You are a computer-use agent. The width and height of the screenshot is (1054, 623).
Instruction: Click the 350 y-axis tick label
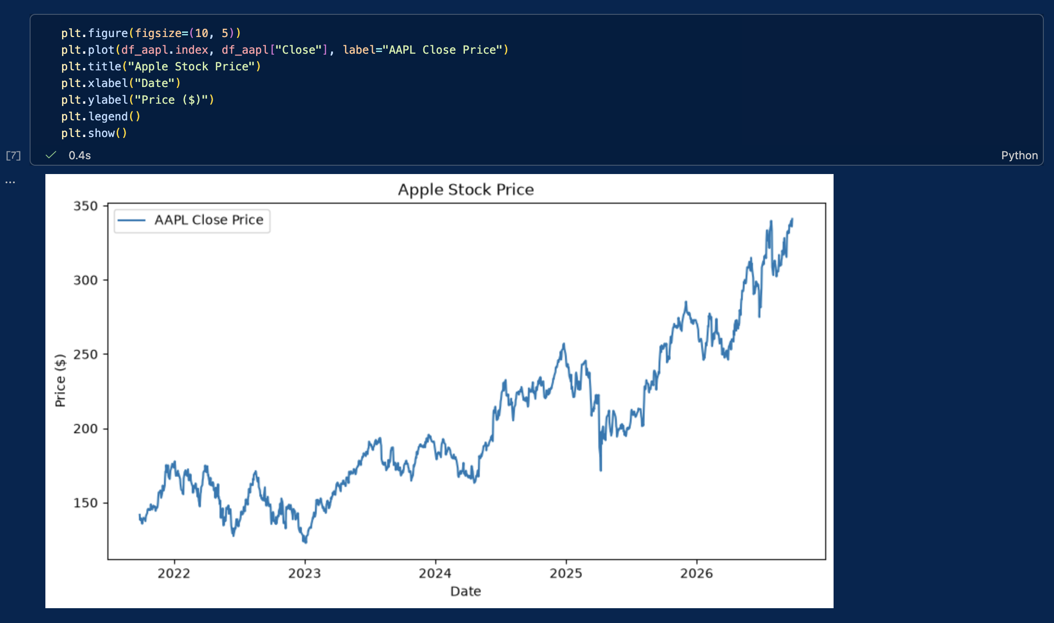click(x=86, y=206)
